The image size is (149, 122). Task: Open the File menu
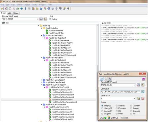(2, 5)
